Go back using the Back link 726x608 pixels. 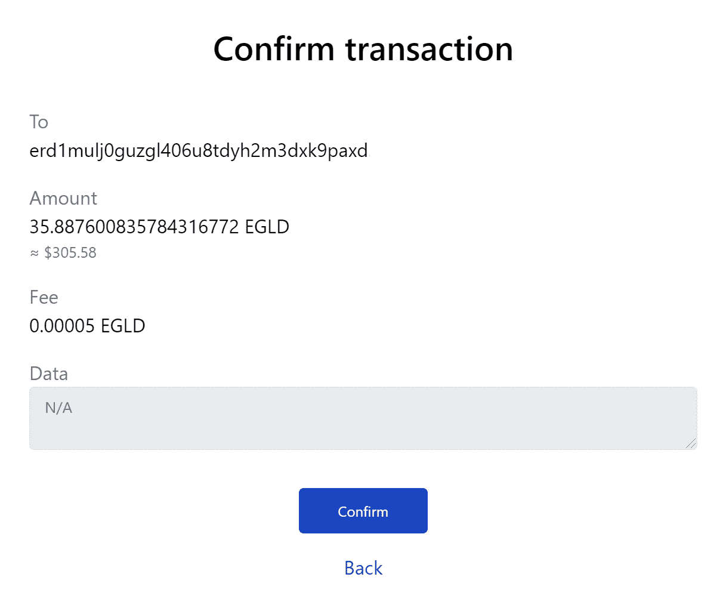click(363, 568)
